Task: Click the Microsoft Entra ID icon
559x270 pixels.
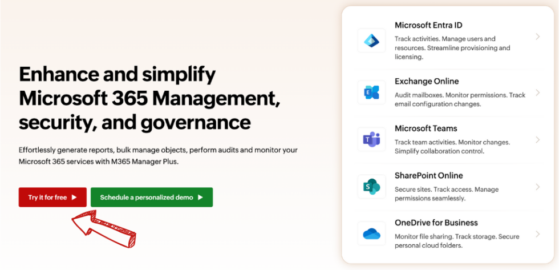Action: (371, 41)
